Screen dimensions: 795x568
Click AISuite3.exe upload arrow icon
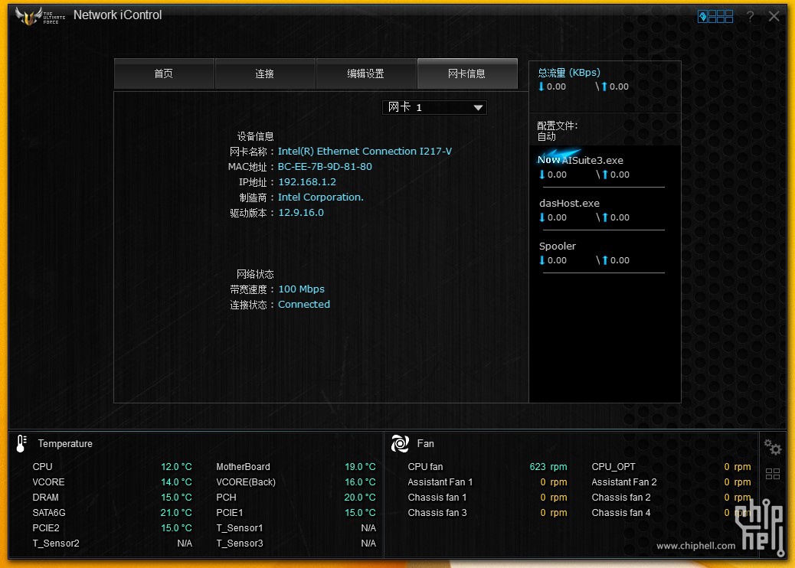click(604, 175)
